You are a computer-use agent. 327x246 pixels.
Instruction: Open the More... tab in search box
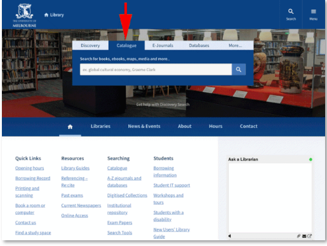tap(235, 46)
